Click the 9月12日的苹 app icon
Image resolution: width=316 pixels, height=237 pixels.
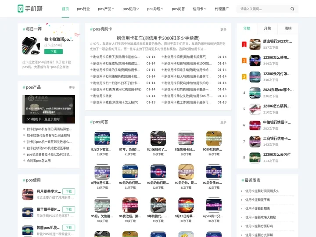point(186,205)
